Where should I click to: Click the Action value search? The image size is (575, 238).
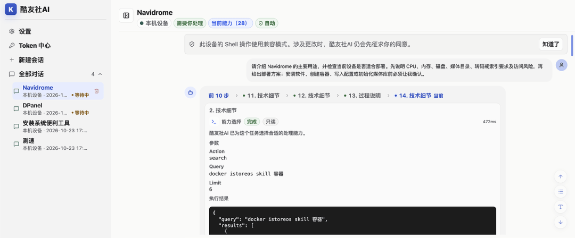218,158
